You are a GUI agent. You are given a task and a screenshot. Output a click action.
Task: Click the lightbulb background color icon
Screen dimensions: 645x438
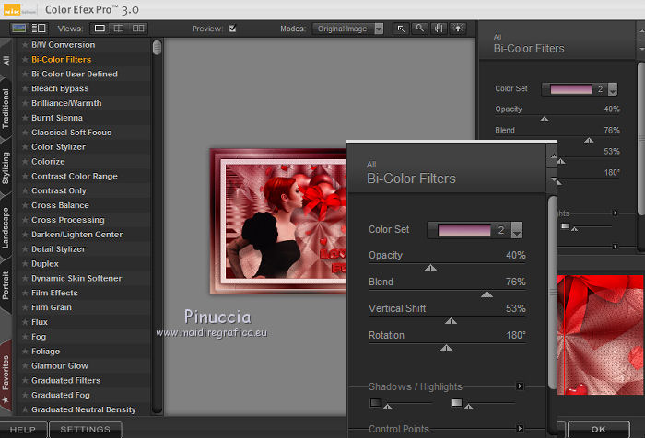point(458,29)
